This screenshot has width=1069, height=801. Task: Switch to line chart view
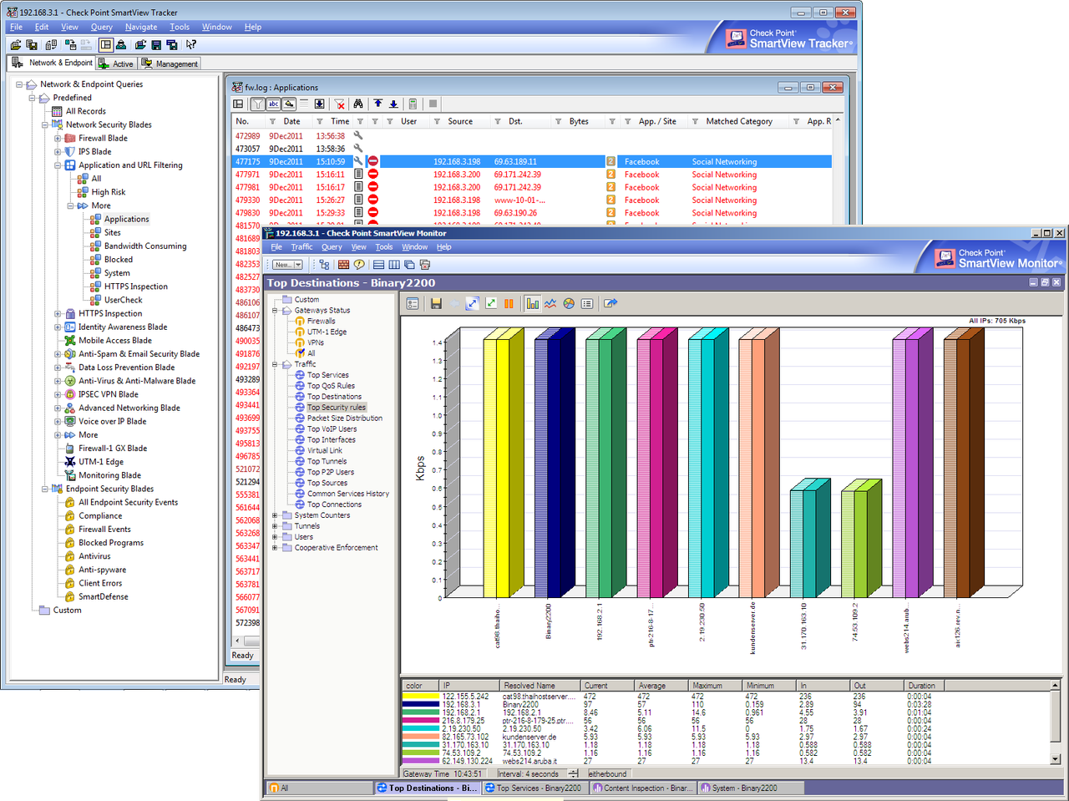(x=550, y=303)
